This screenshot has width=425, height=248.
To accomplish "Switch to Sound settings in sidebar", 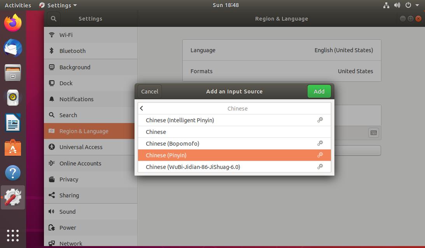I will coord(67,211).
